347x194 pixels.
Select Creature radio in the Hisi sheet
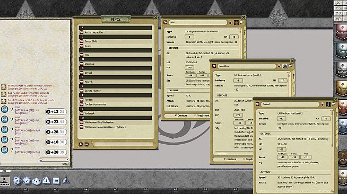coord(181,116)
